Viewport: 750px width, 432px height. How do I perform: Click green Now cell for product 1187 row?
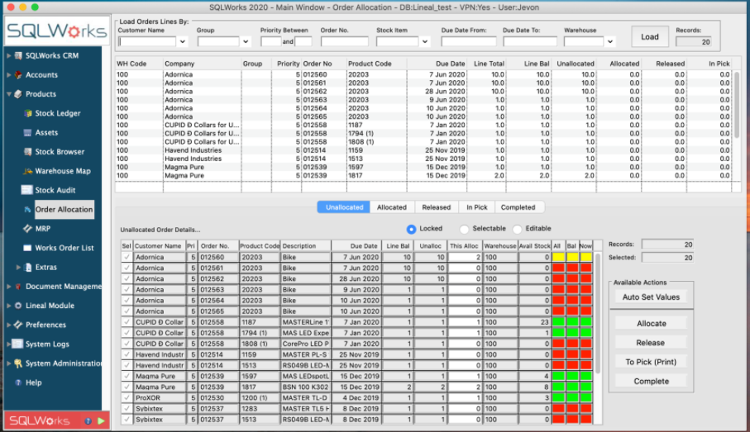[586, 322]
